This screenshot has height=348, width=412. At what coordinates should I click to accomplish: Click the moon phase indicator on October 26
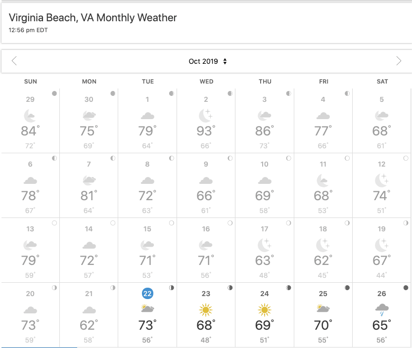pyautogui.click(x=406, y=288)
